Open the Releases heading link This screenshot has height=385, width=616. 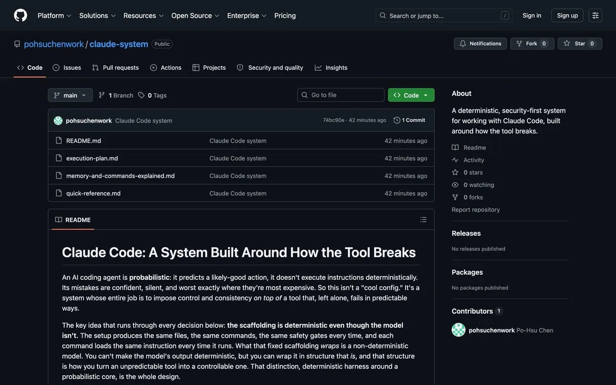466,233
